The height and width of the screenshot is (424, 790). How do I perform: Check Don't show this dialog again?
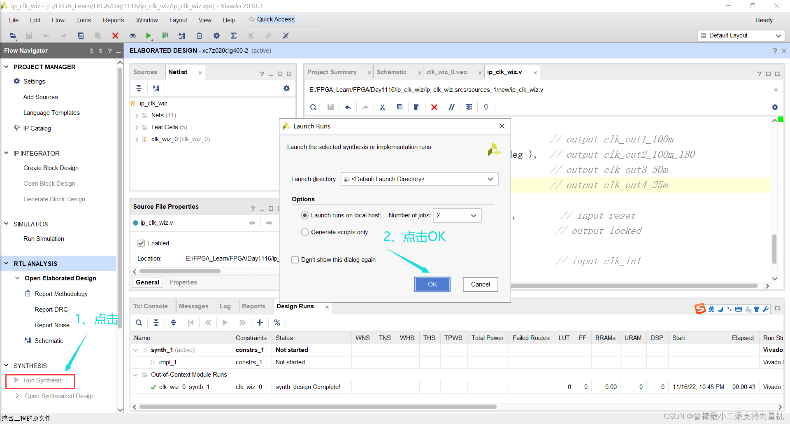coord(295,260)
